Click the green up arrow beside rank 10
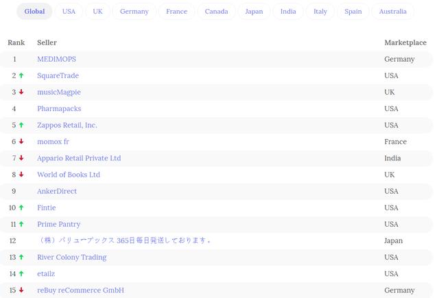 (21, 208)
